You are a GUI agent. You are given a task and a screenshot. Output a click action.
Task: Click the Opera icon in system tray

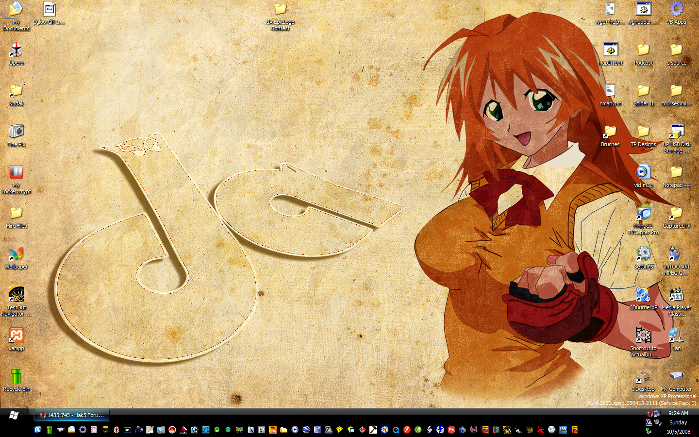649,413
